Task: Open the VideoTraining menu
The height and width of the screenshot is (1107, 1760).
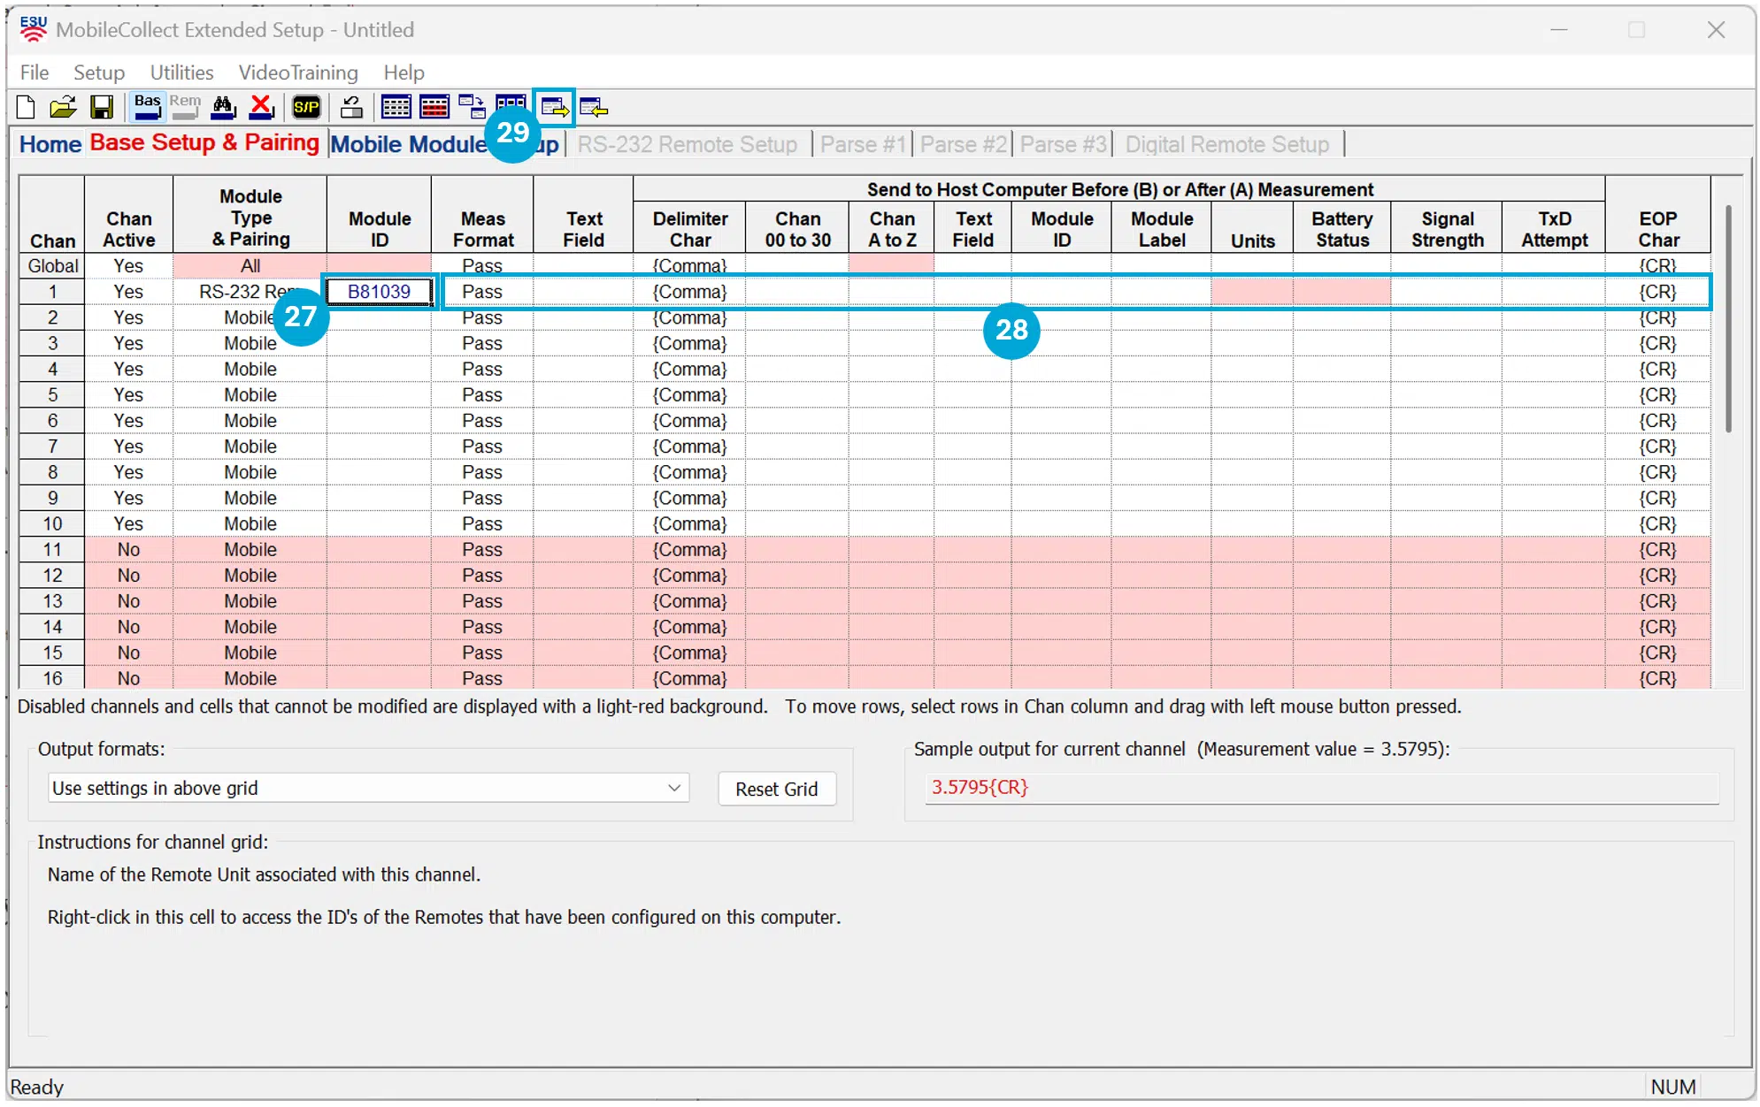Action: (x=298, y=73)
